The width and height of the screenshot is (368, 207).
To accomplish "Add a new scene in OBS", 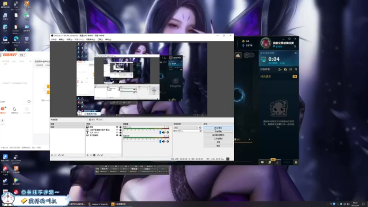I will point(52,155).
